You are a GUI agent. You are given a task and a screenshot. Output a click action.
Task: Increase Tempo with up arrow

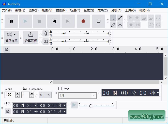coord(18,93)
